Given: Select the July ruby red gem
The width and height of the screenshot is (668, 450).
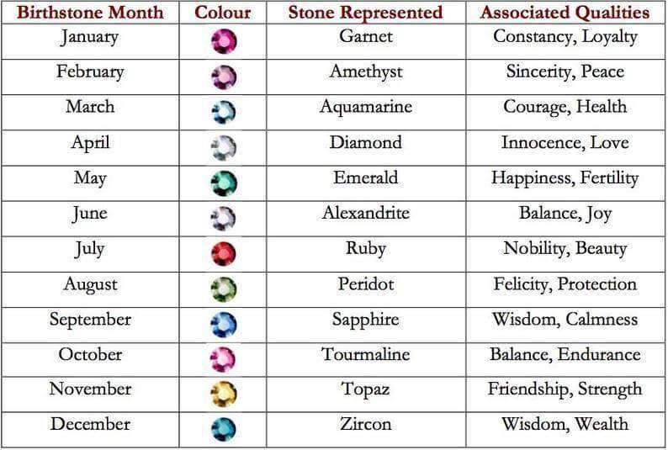Looking at the screenshot, I should 224,254.
